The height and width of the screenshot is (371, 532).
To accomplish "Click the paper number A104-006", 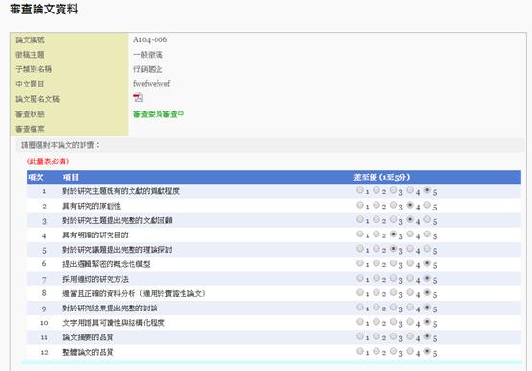I will [x=151, y=39].
